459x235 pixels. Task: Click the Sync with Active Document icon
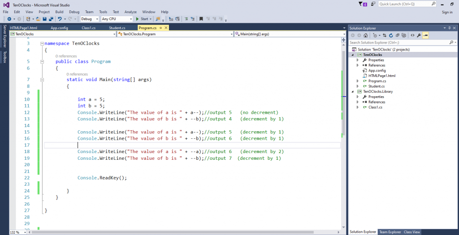384,35
